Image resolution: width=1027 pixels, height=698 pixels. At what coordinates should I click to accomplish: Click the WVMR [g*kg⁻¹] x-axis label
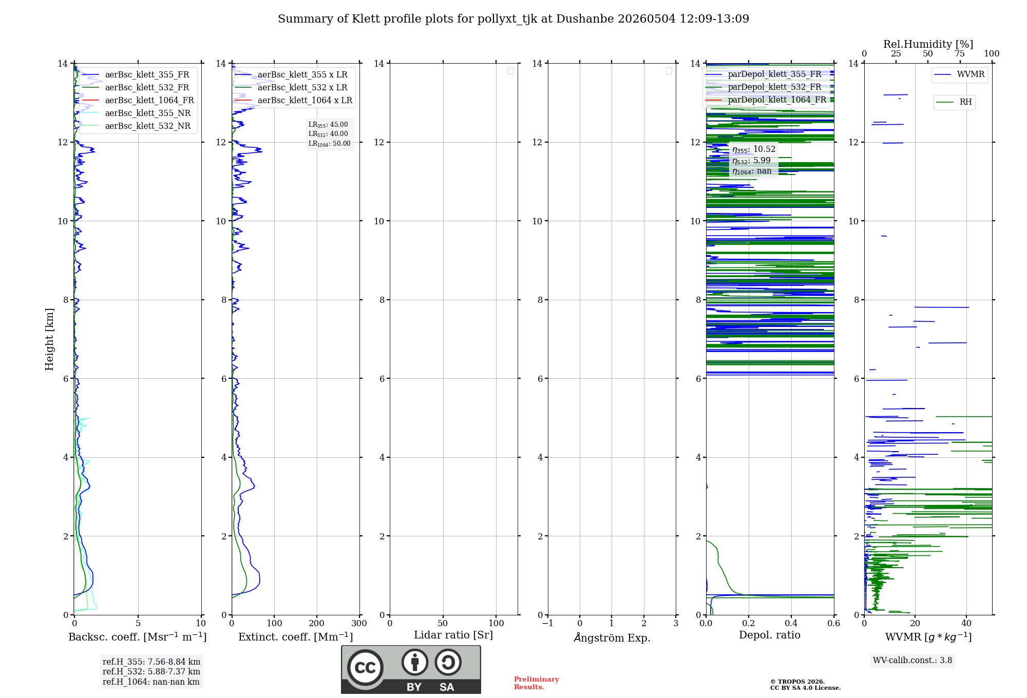click(928, 637)
